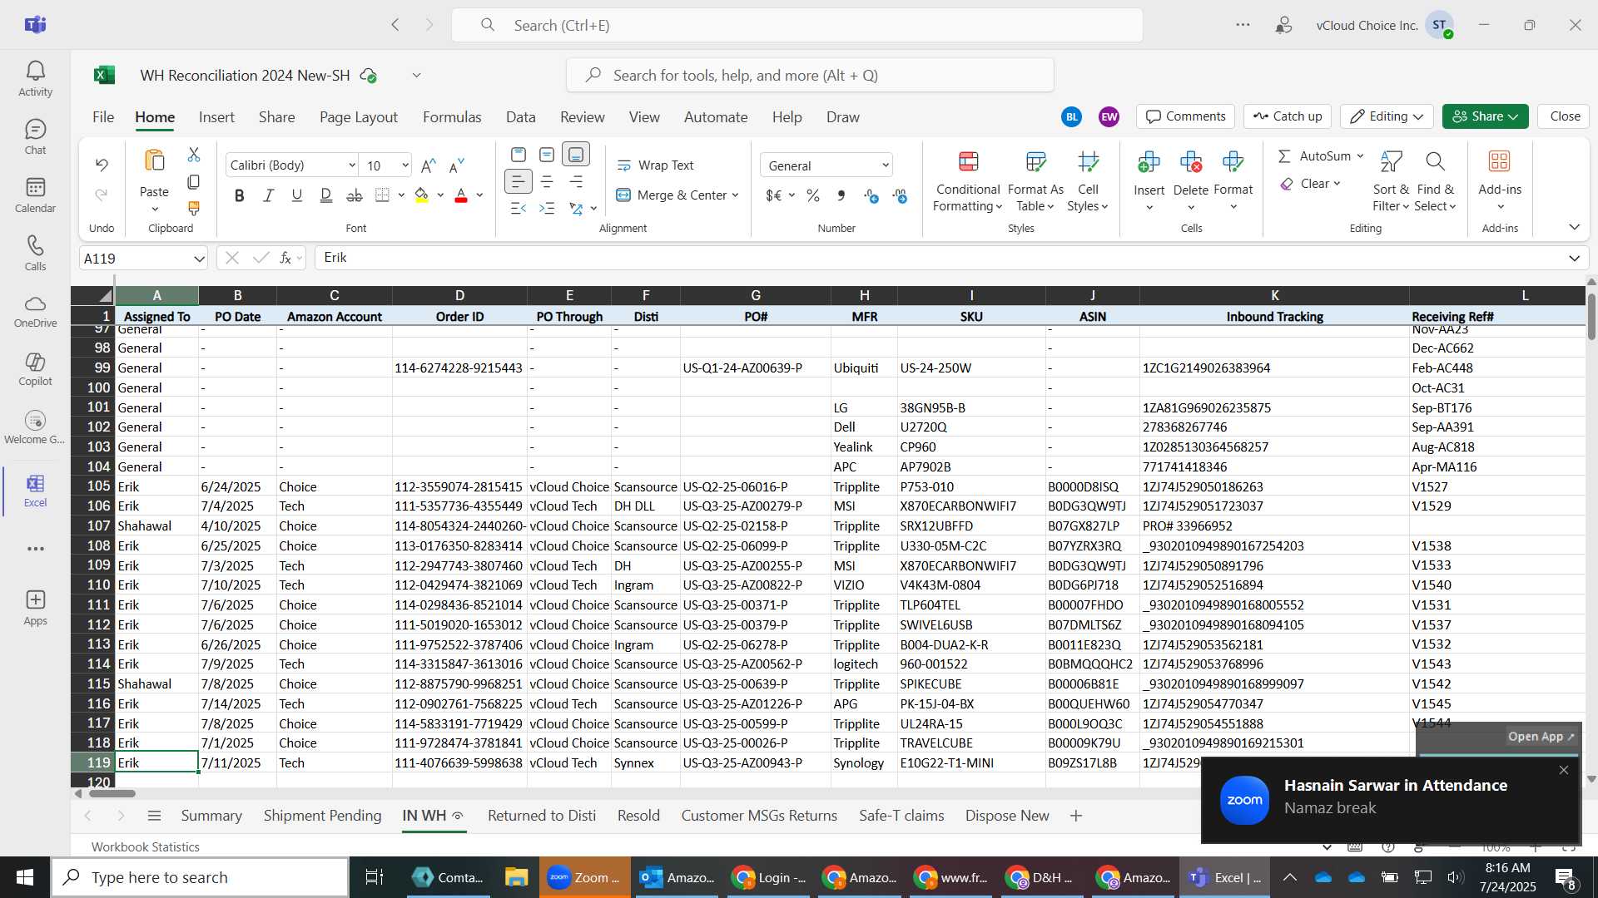The width and height of the screenshot is (1598, 898).
Task: Click the green Share button
Action: tap(1486, 116)
